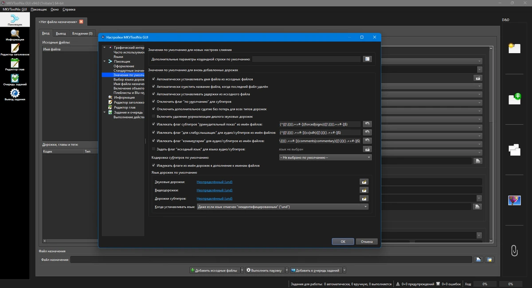Click the Видеодорожки Неопределённый (und) link
532x288 pixels.
pos(215,190)
